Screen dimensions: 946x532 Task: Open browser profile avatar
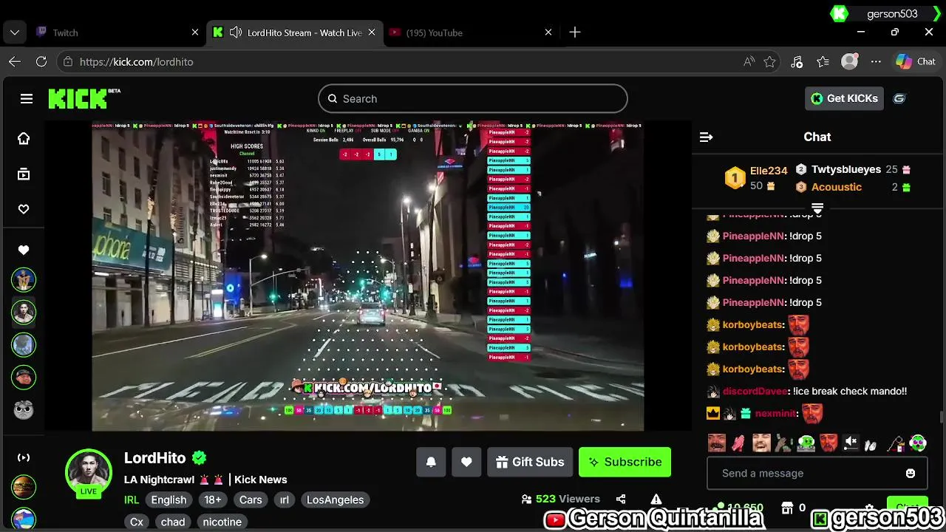point(850,62)
